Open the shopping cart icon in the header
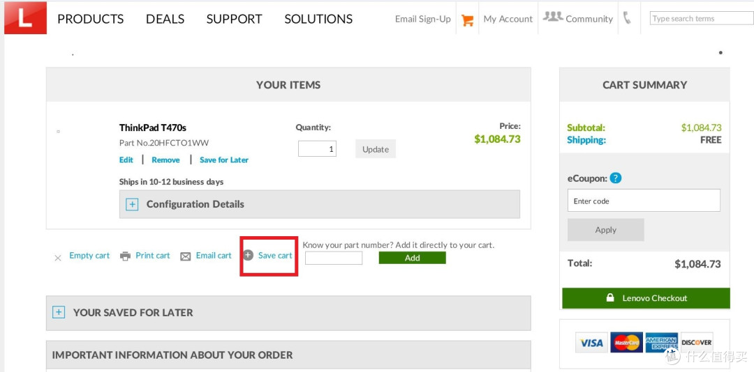The width and height of the screenshot is (754, 372). click(x=467, y=20)
